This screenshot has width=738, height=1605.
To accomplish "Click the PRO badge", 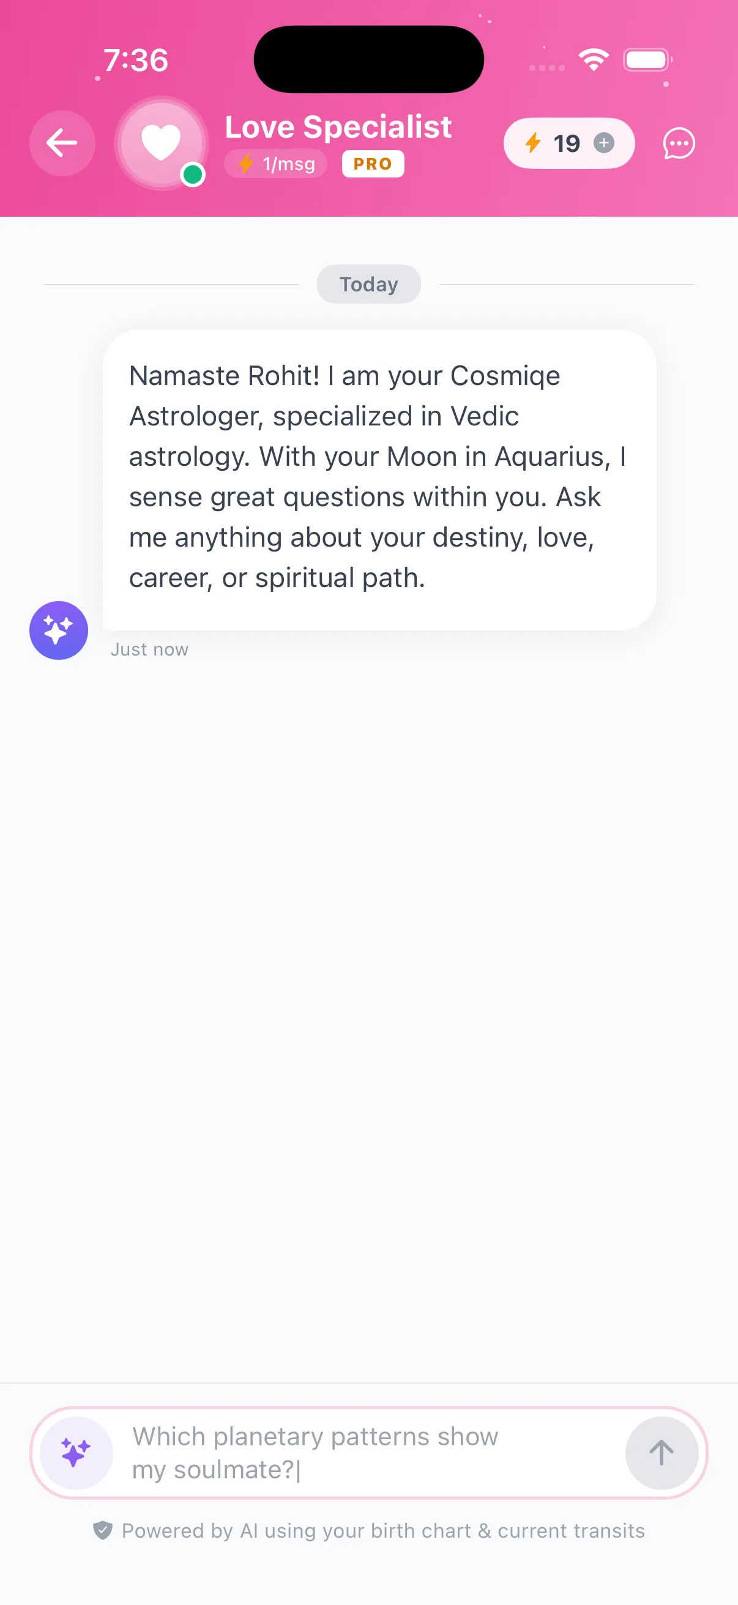I will (x=373, y=164).
